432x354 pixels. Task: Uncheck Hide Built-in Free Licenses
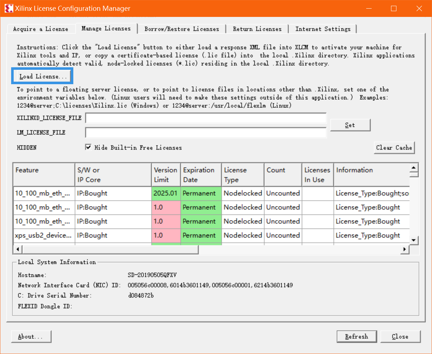click(x=88, y=147)
